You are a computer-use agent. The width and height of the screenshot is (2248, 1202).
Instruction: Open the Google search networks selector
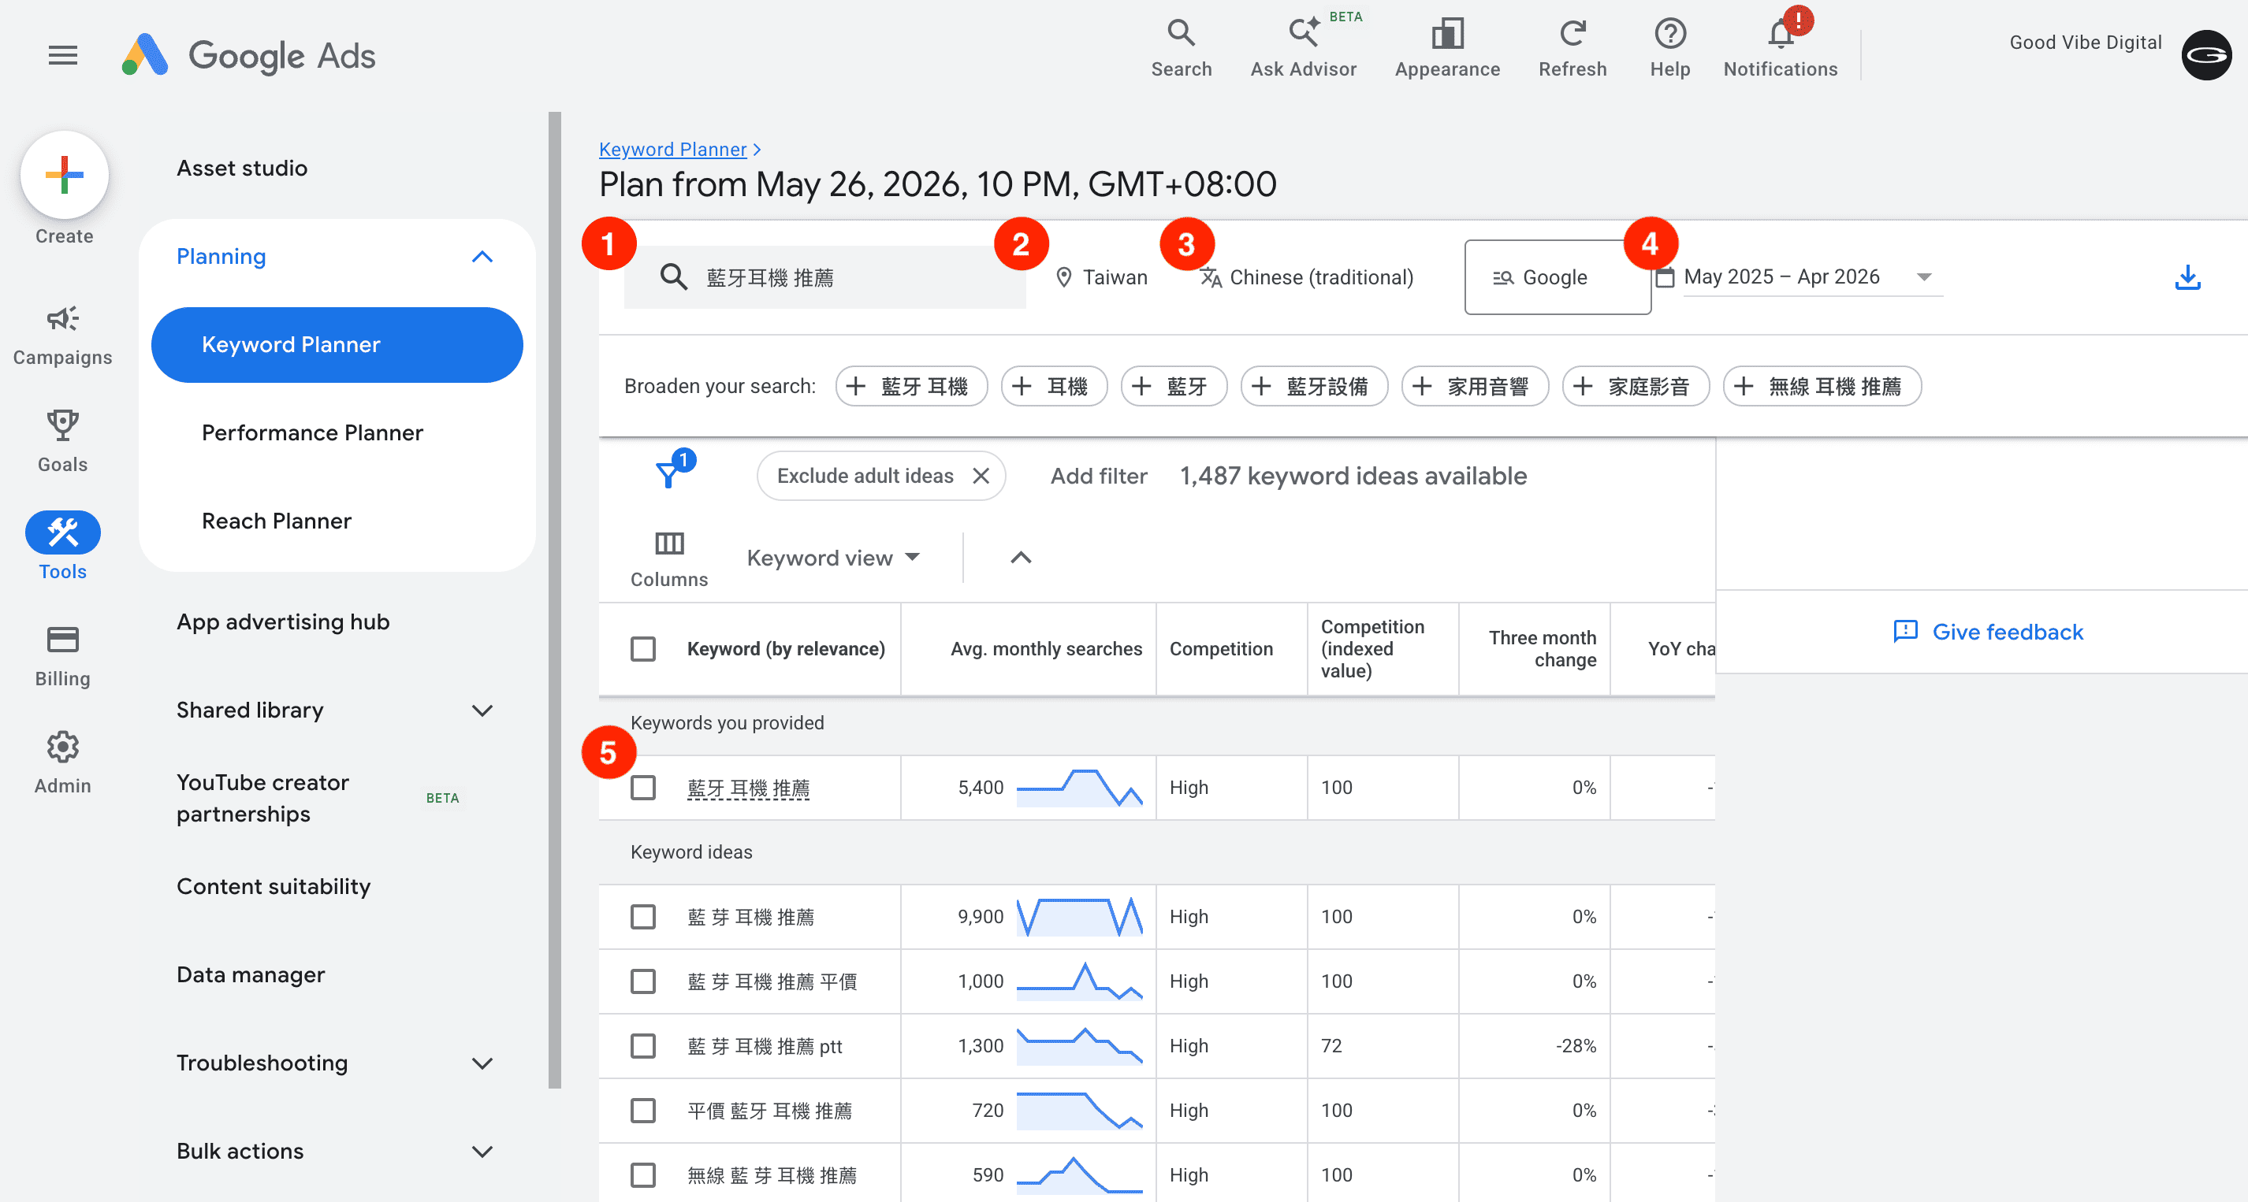click(x=1557, y=277)
